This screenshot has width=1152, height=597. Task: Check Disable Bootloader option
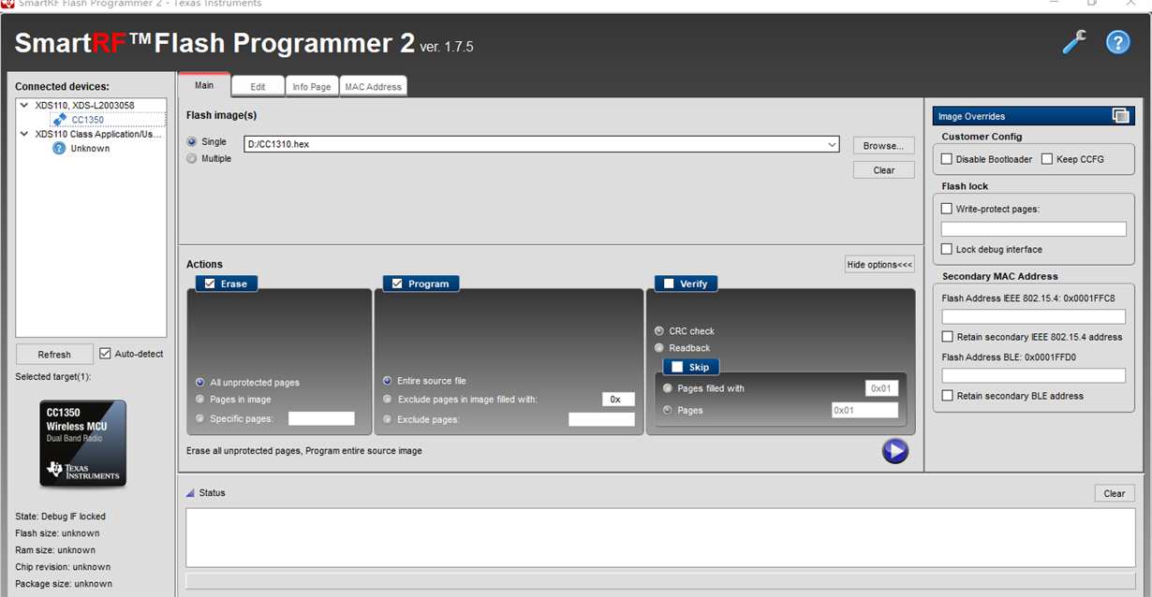click(x=947, y=159)
